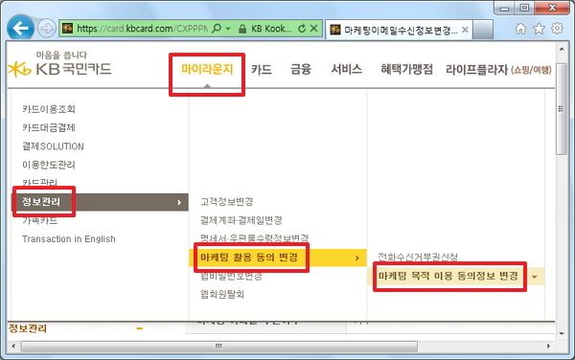This screenshot has height=360, width=575.
Task: Open the 마이라운지 menu
Action: pyautogui.click(x=207, y=69)
